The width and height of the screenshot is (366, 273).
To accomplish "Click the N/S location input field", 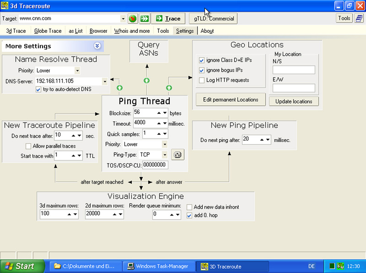I will [x=294, y=70].
